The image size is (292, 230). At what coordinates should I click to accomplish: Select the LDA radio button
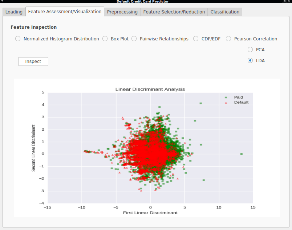pyautogui.click(x=250, y=60)
